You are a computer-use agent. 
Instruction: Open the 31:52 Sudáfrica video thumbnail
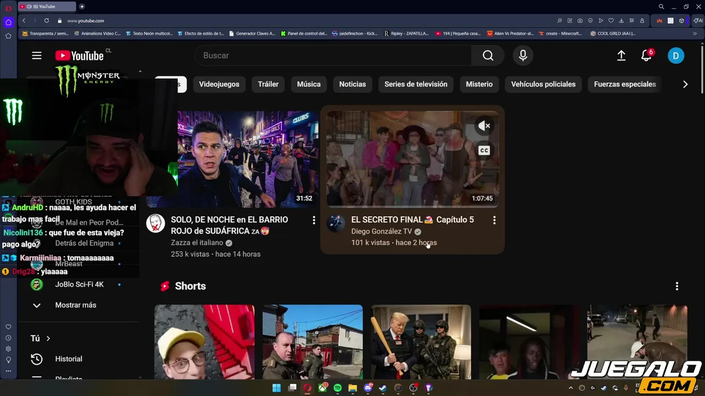click(x=248, y=159)
